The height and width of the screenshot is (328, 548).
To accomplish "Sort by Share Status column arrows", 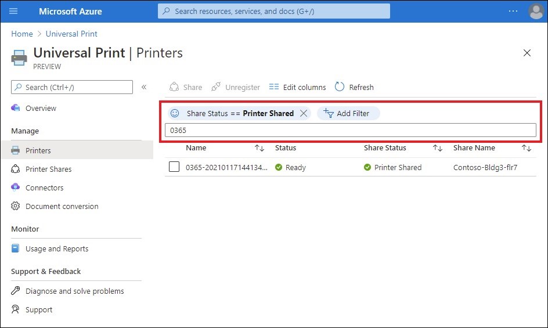I will [x=438, y=148].
